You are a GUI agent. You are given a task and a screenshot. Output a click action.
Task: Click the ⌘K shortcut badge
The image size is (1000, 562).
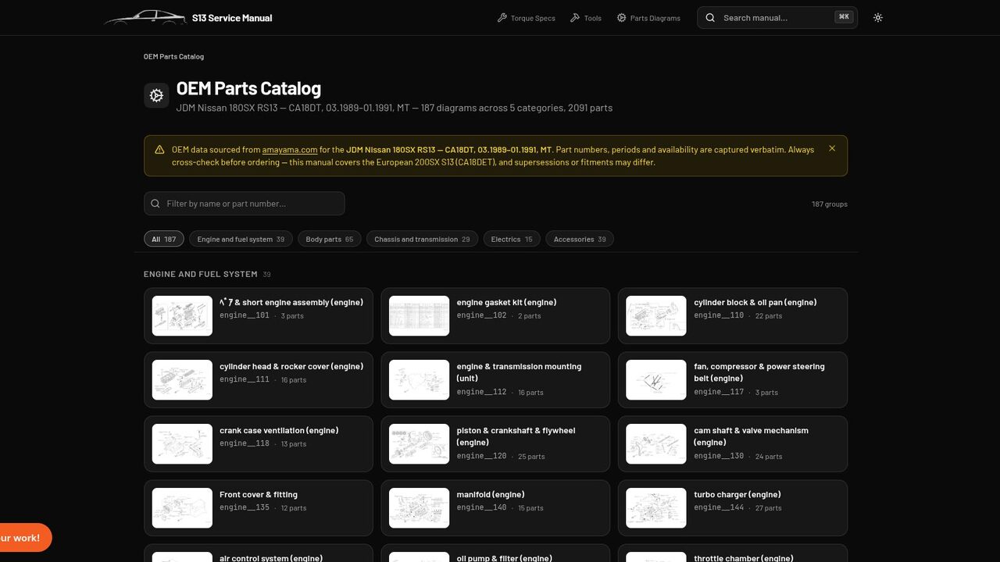pos(844,17)
